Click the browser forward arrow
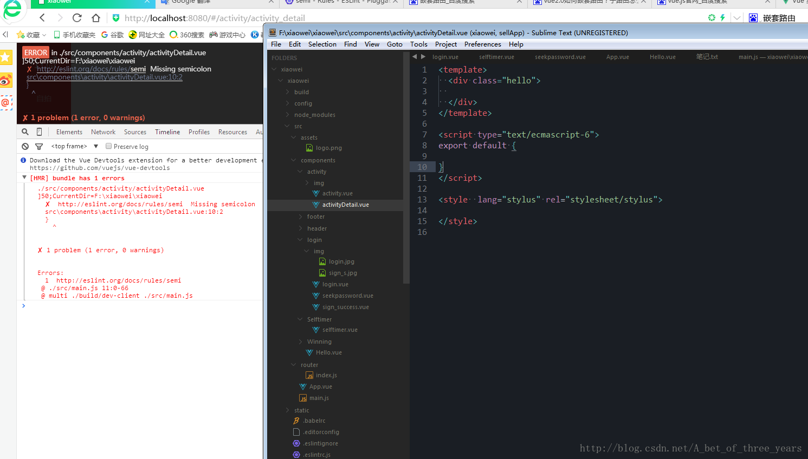808x459 pixels. [x=60, y=18]
